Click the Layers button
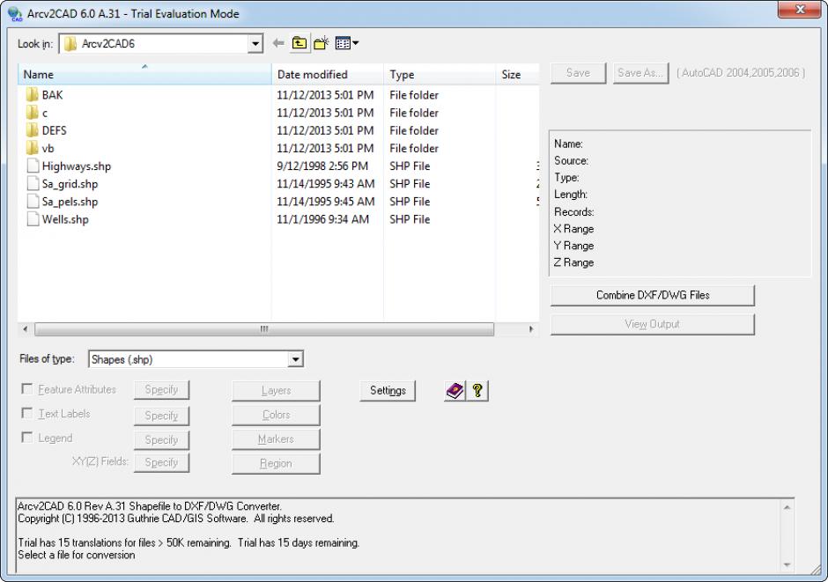Image resolution: width=828 pixels, height=582 pixels. (276, 390)
